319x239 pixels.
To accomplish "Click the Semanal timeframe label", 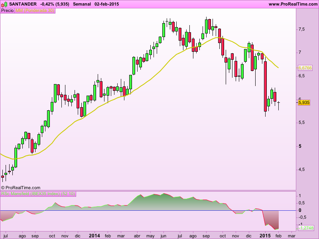I will [82, 4].
